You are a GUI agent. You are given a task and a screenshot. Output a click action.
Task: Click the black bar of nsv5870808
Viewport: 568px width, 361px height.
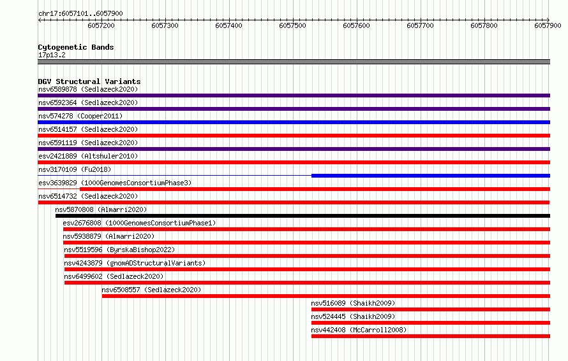click(x=303, y=216)
